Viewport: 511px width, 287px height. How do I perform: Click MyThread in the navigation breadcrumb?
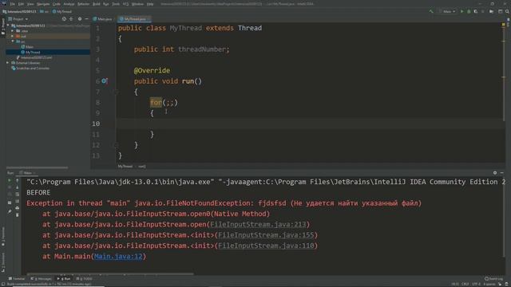(62, 11)
